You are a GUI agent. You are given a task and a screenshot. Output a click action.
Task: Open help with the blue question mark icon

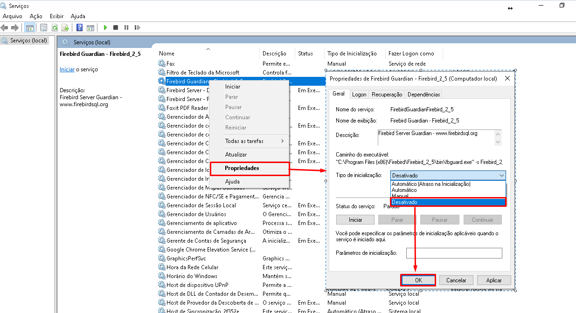click(x=80, y=27)
